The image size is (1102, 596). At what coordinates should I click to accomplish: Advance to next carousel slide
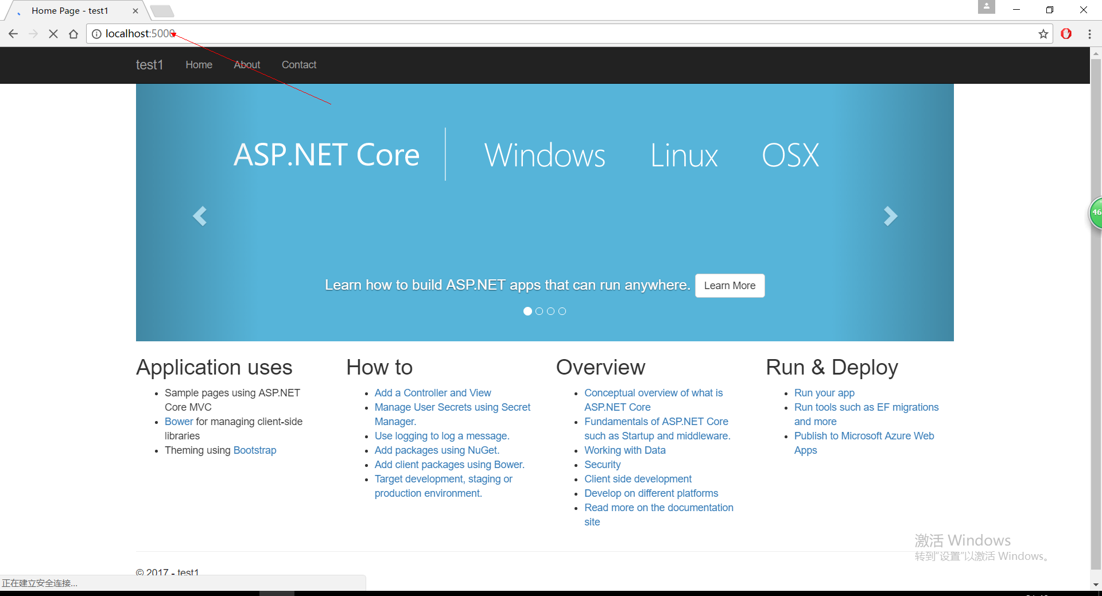coord(890,216)
